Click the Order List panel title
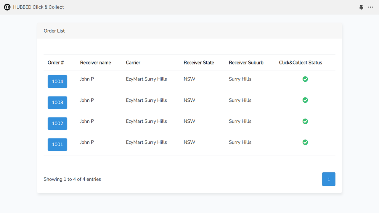This screenshot has height=213, width=379. tap(54, 31)
